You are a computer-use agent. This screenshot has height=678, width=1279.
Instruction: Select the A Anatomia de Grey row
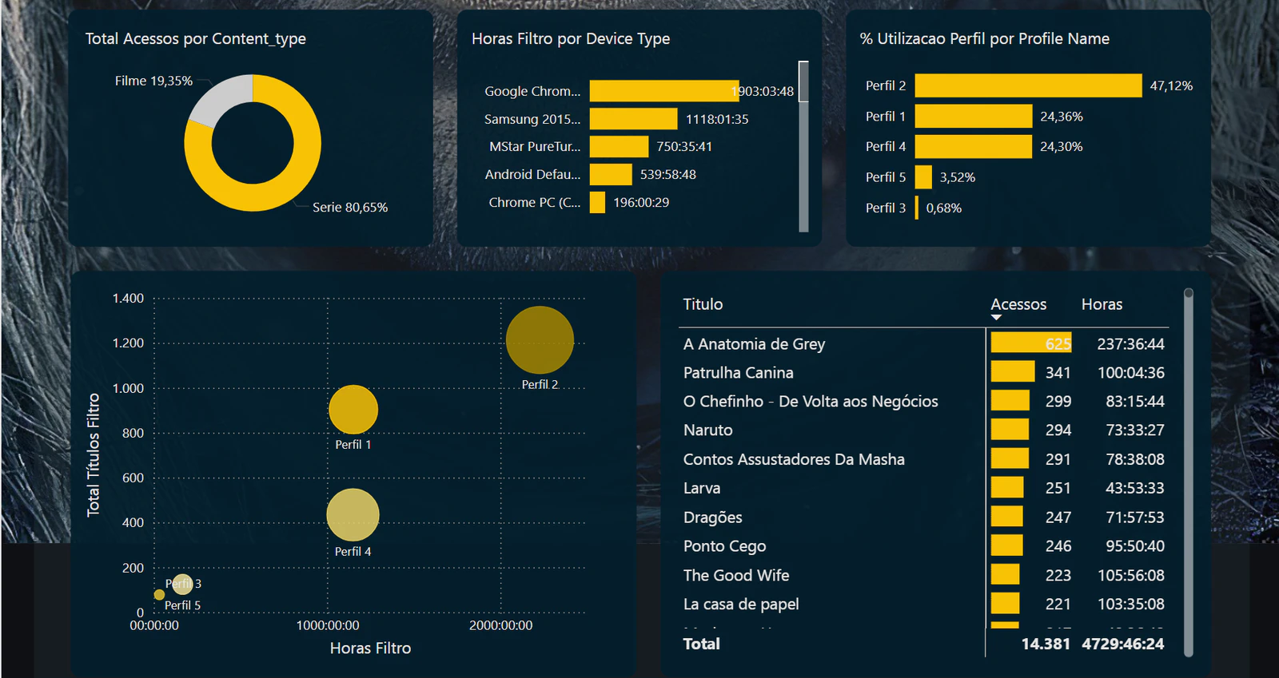[x=923, y=344]
